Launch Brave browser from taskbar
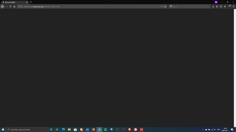This screenshot has width=236, height=132. coord(129,130)
